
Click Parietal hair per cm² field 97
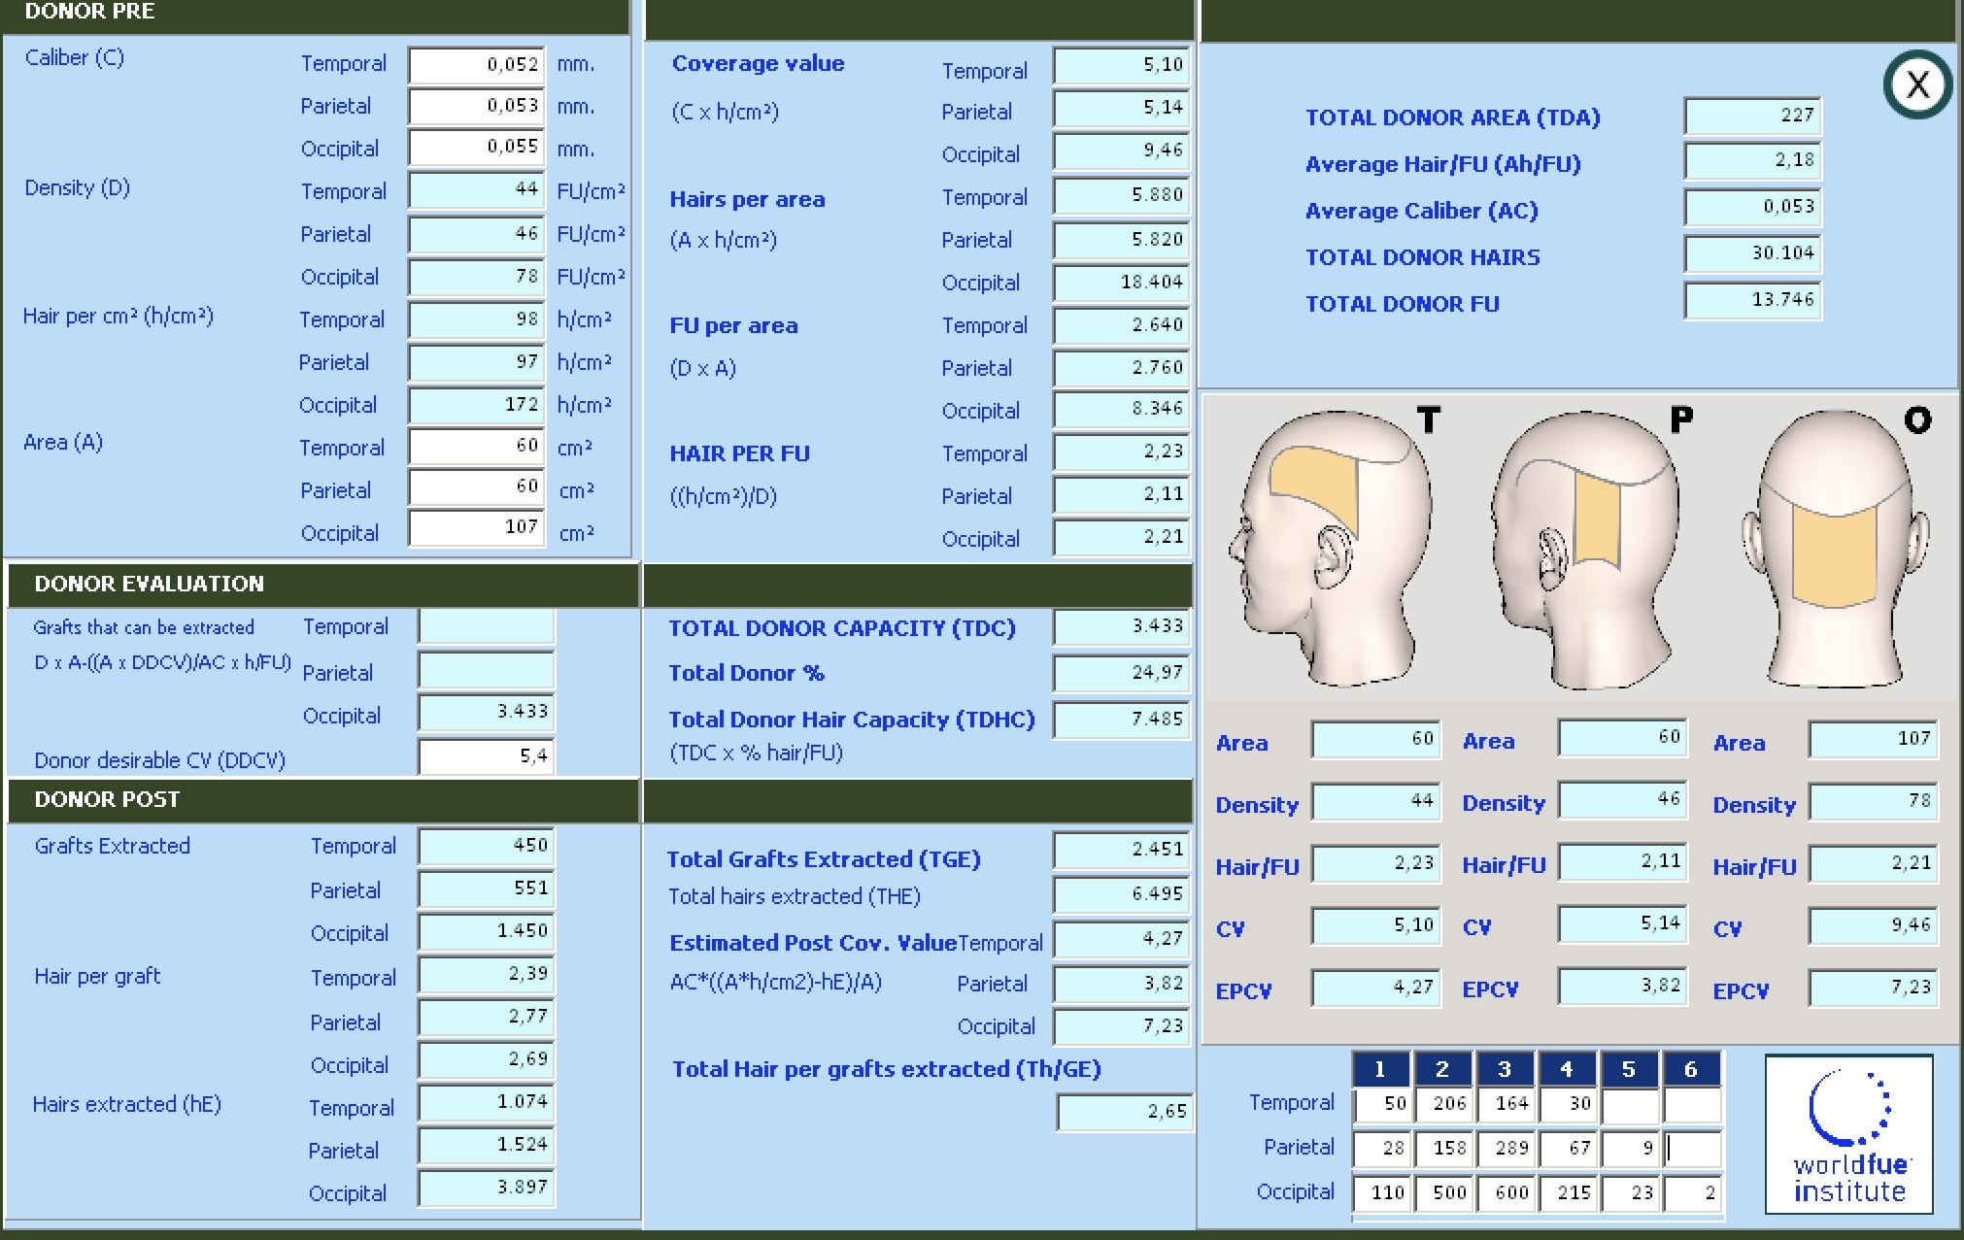coord(476,362)
